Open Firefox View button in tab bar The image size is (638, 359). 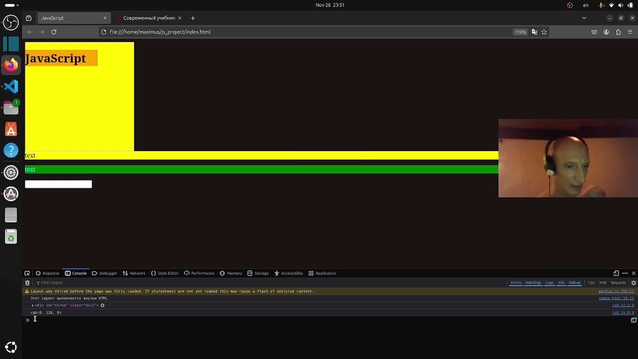pos(29,18)
